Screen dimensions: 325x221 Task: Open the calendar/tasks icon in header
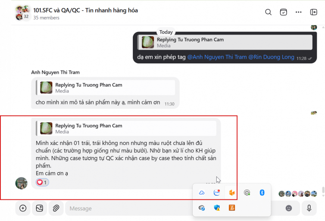(283, 12)
